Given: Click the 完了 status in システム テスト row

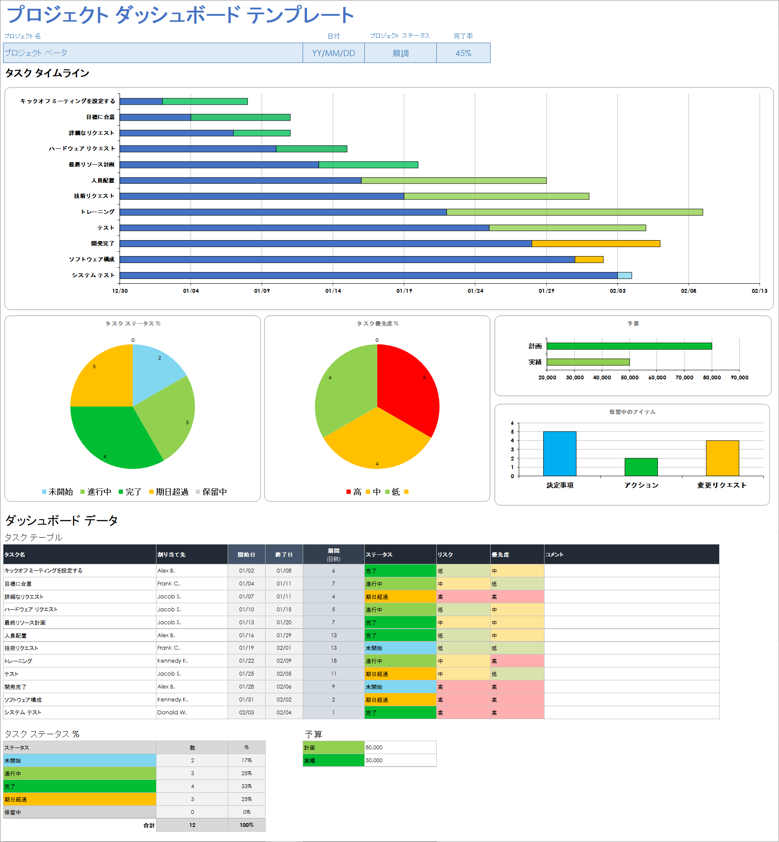Looking at the screenshot, I should (400, 713).
